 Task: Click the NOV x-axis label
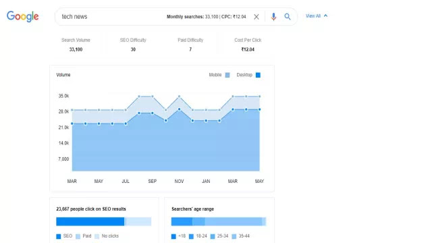point(179,182)
